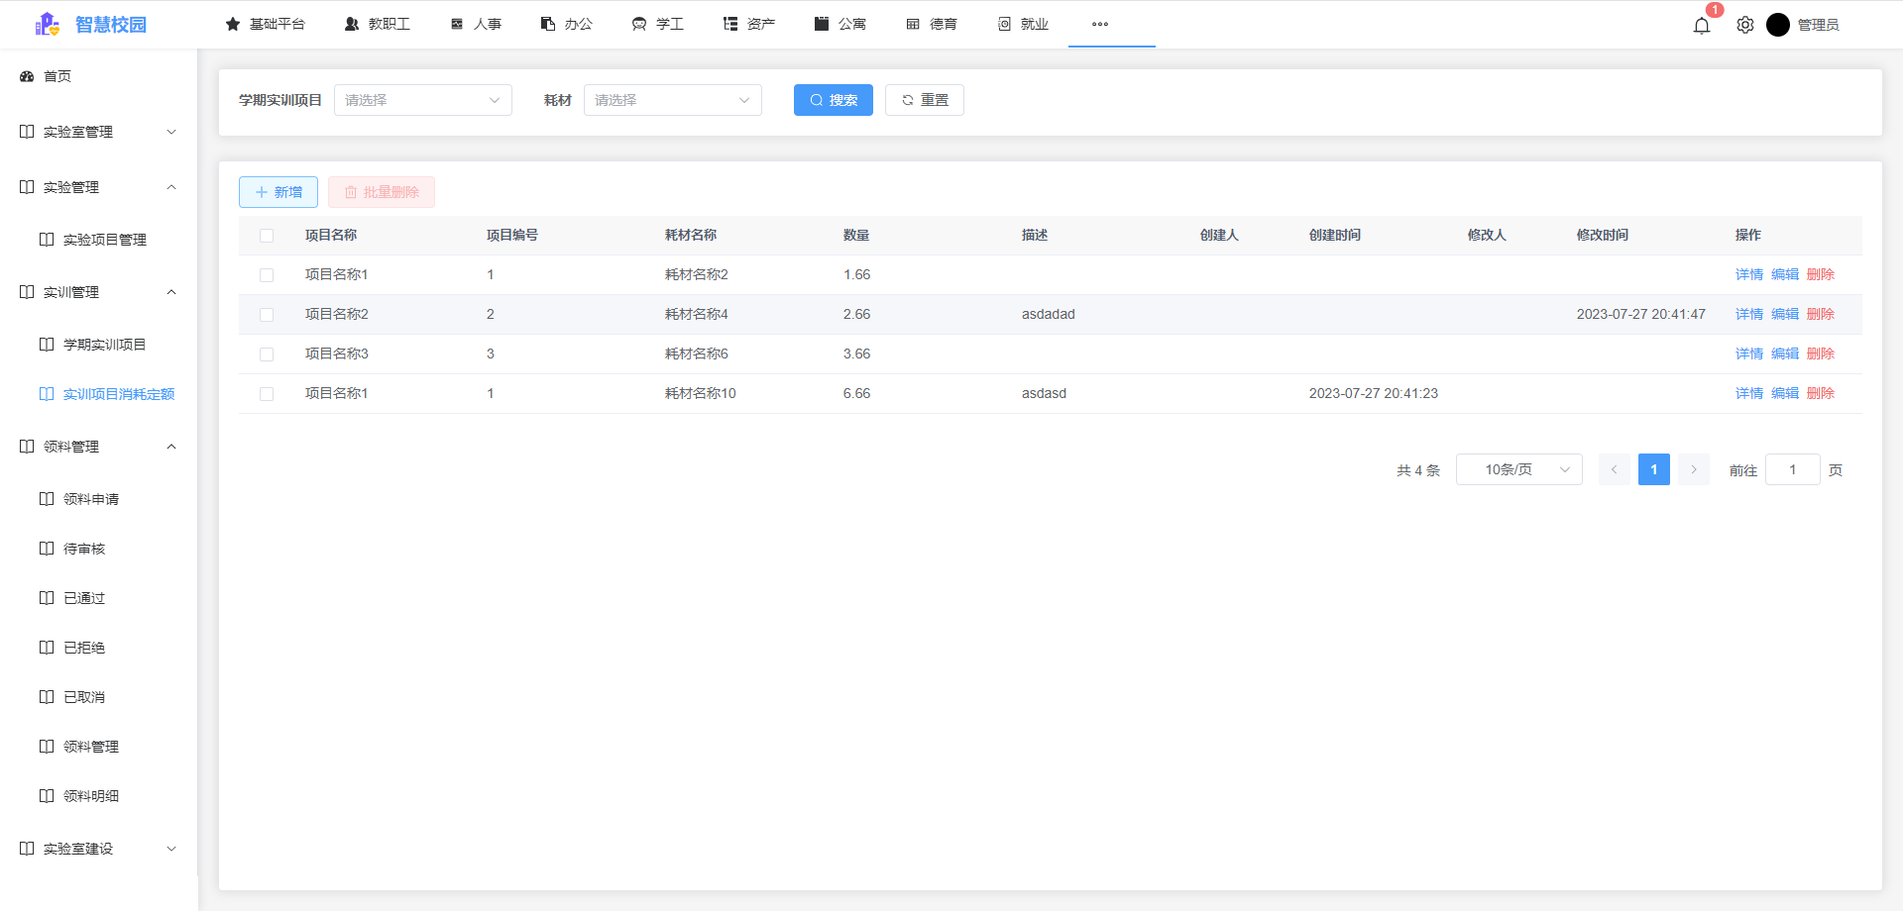
Task: Select the 基础平台 star icon
Action: 234,23
